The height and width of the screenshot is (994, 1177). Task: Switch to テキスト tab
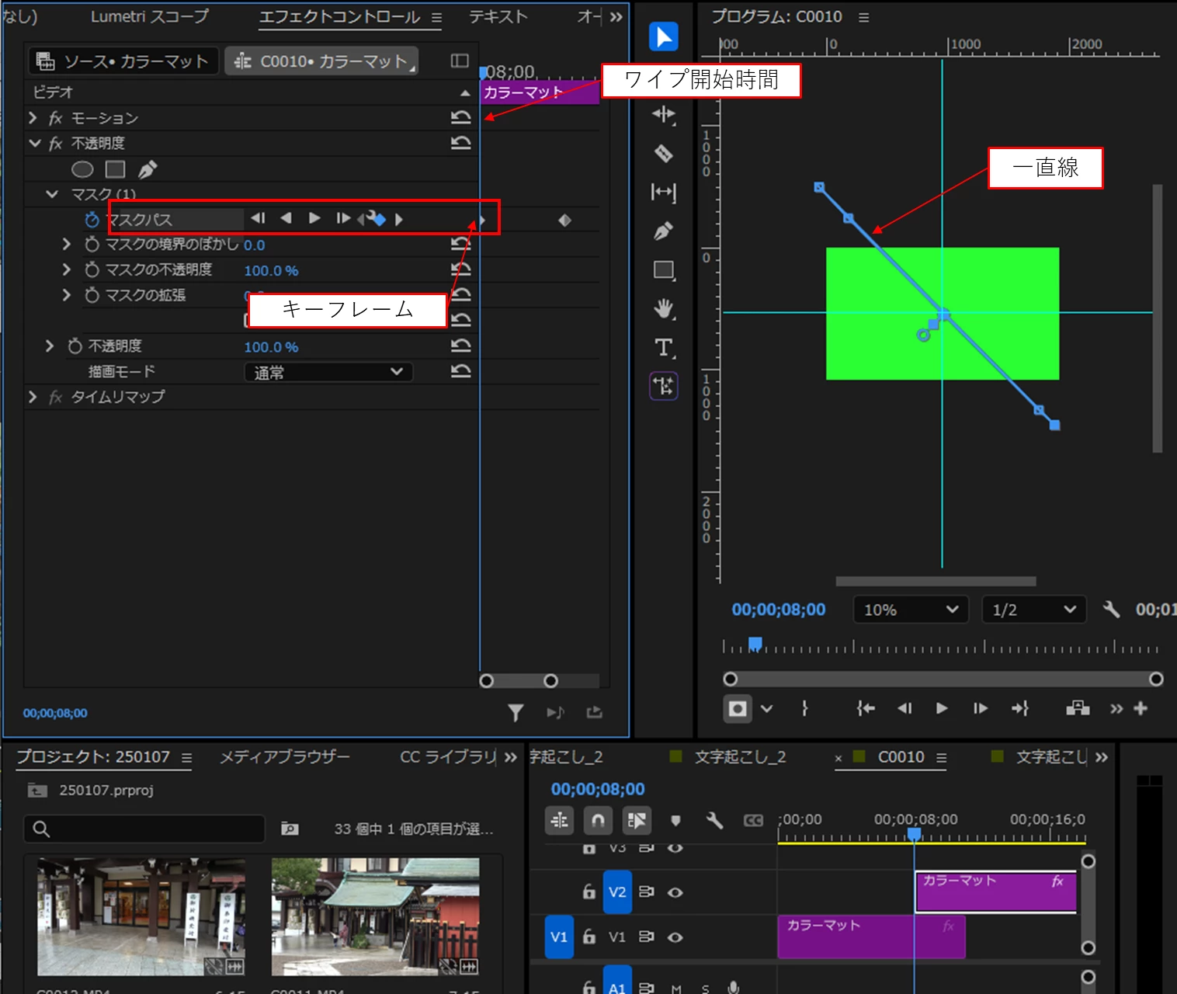coord(498,16)
